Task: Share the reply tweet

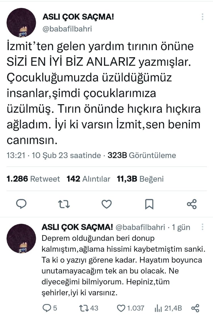Action: (195, 308)
